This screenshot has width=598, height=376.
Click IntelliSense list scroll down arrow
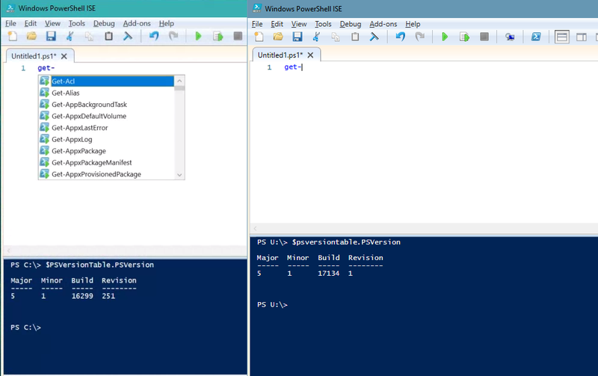pyautogui.click(x=179, y=175)
